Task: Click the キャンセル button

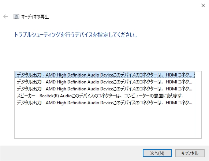Action: (190, 153)
